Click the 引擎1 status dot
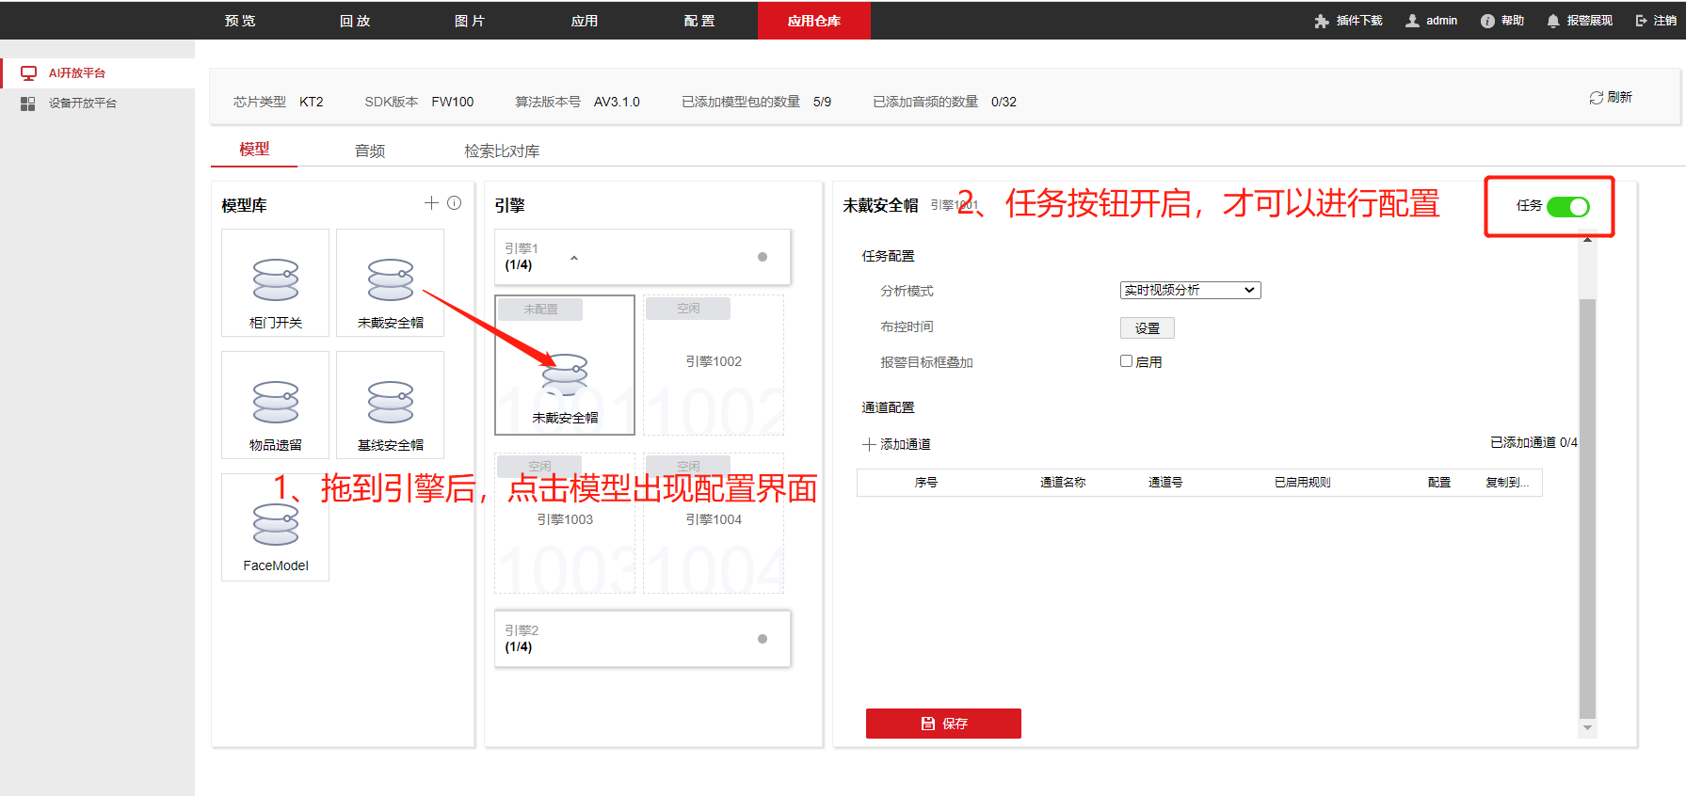Screen dimensions: 1686x796 (763, 257)
